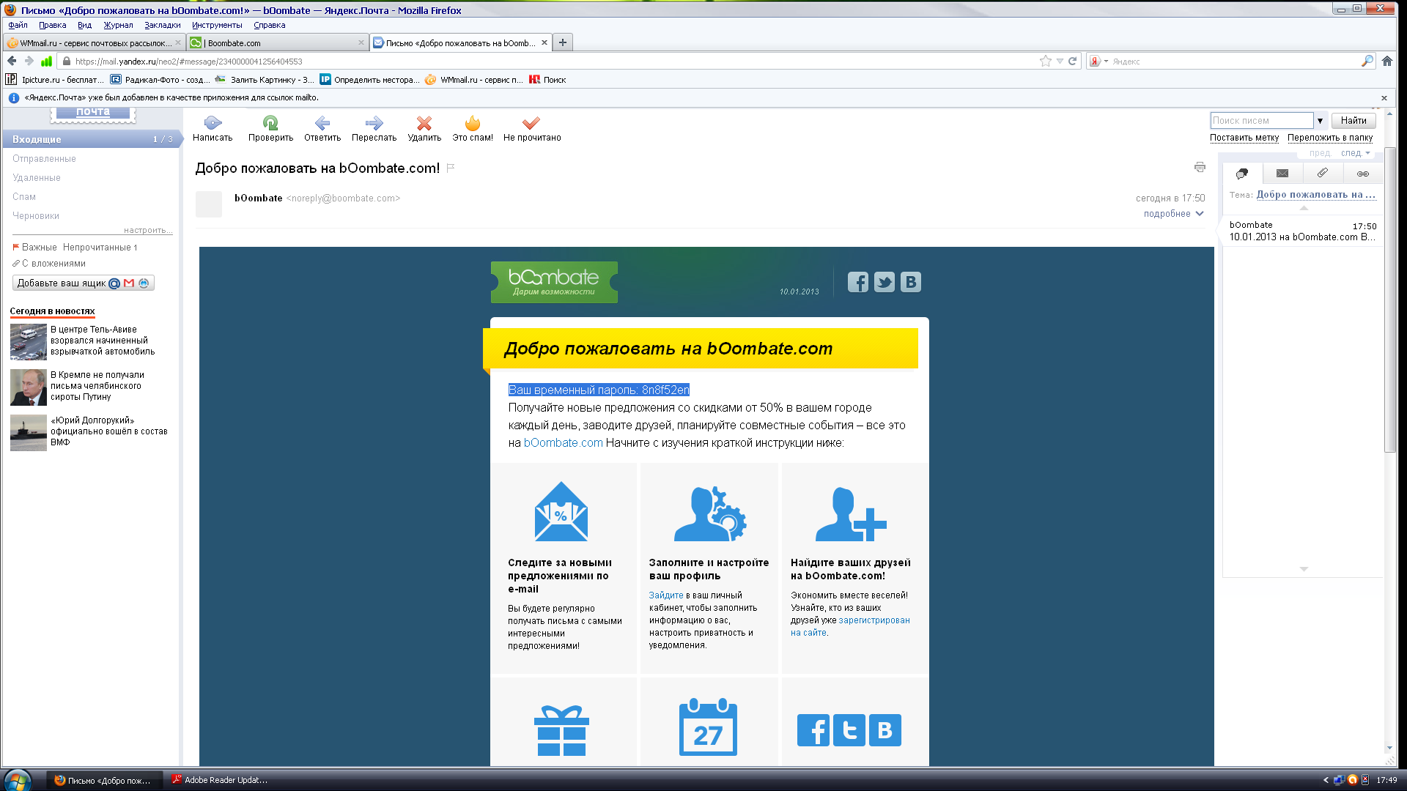Click the browser back arrow
The image size is (1407, 791).
coord(12,61)
